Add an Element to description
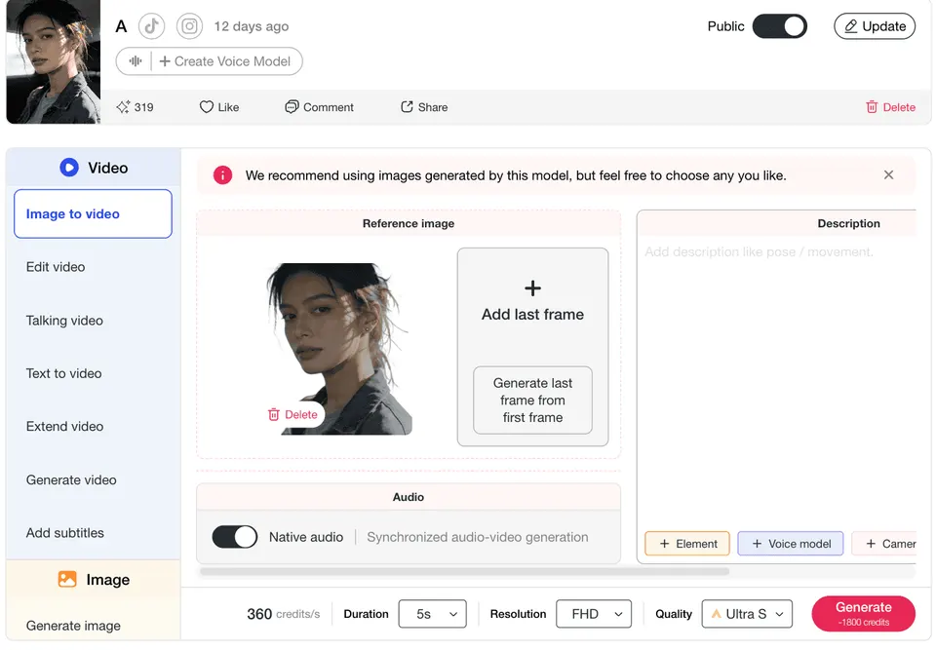This screenshot has height=650, width=936. pyautogui.click(x=687, y=544)
